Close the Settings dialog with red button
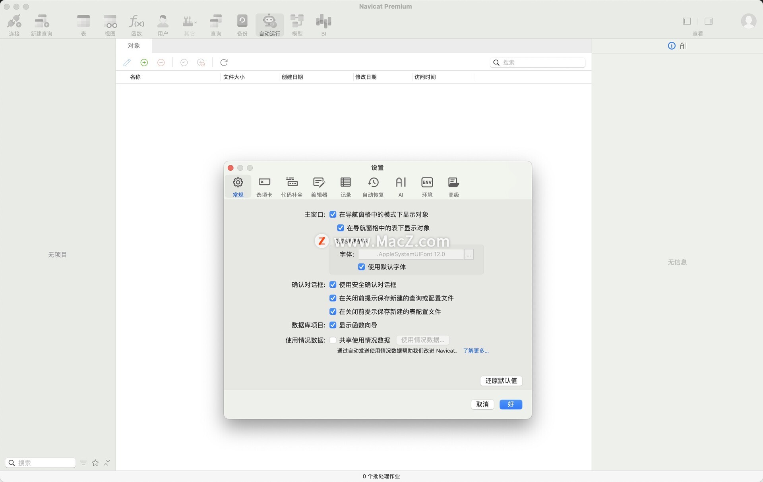This screenshot has height=482, width=763. point(230,168)
